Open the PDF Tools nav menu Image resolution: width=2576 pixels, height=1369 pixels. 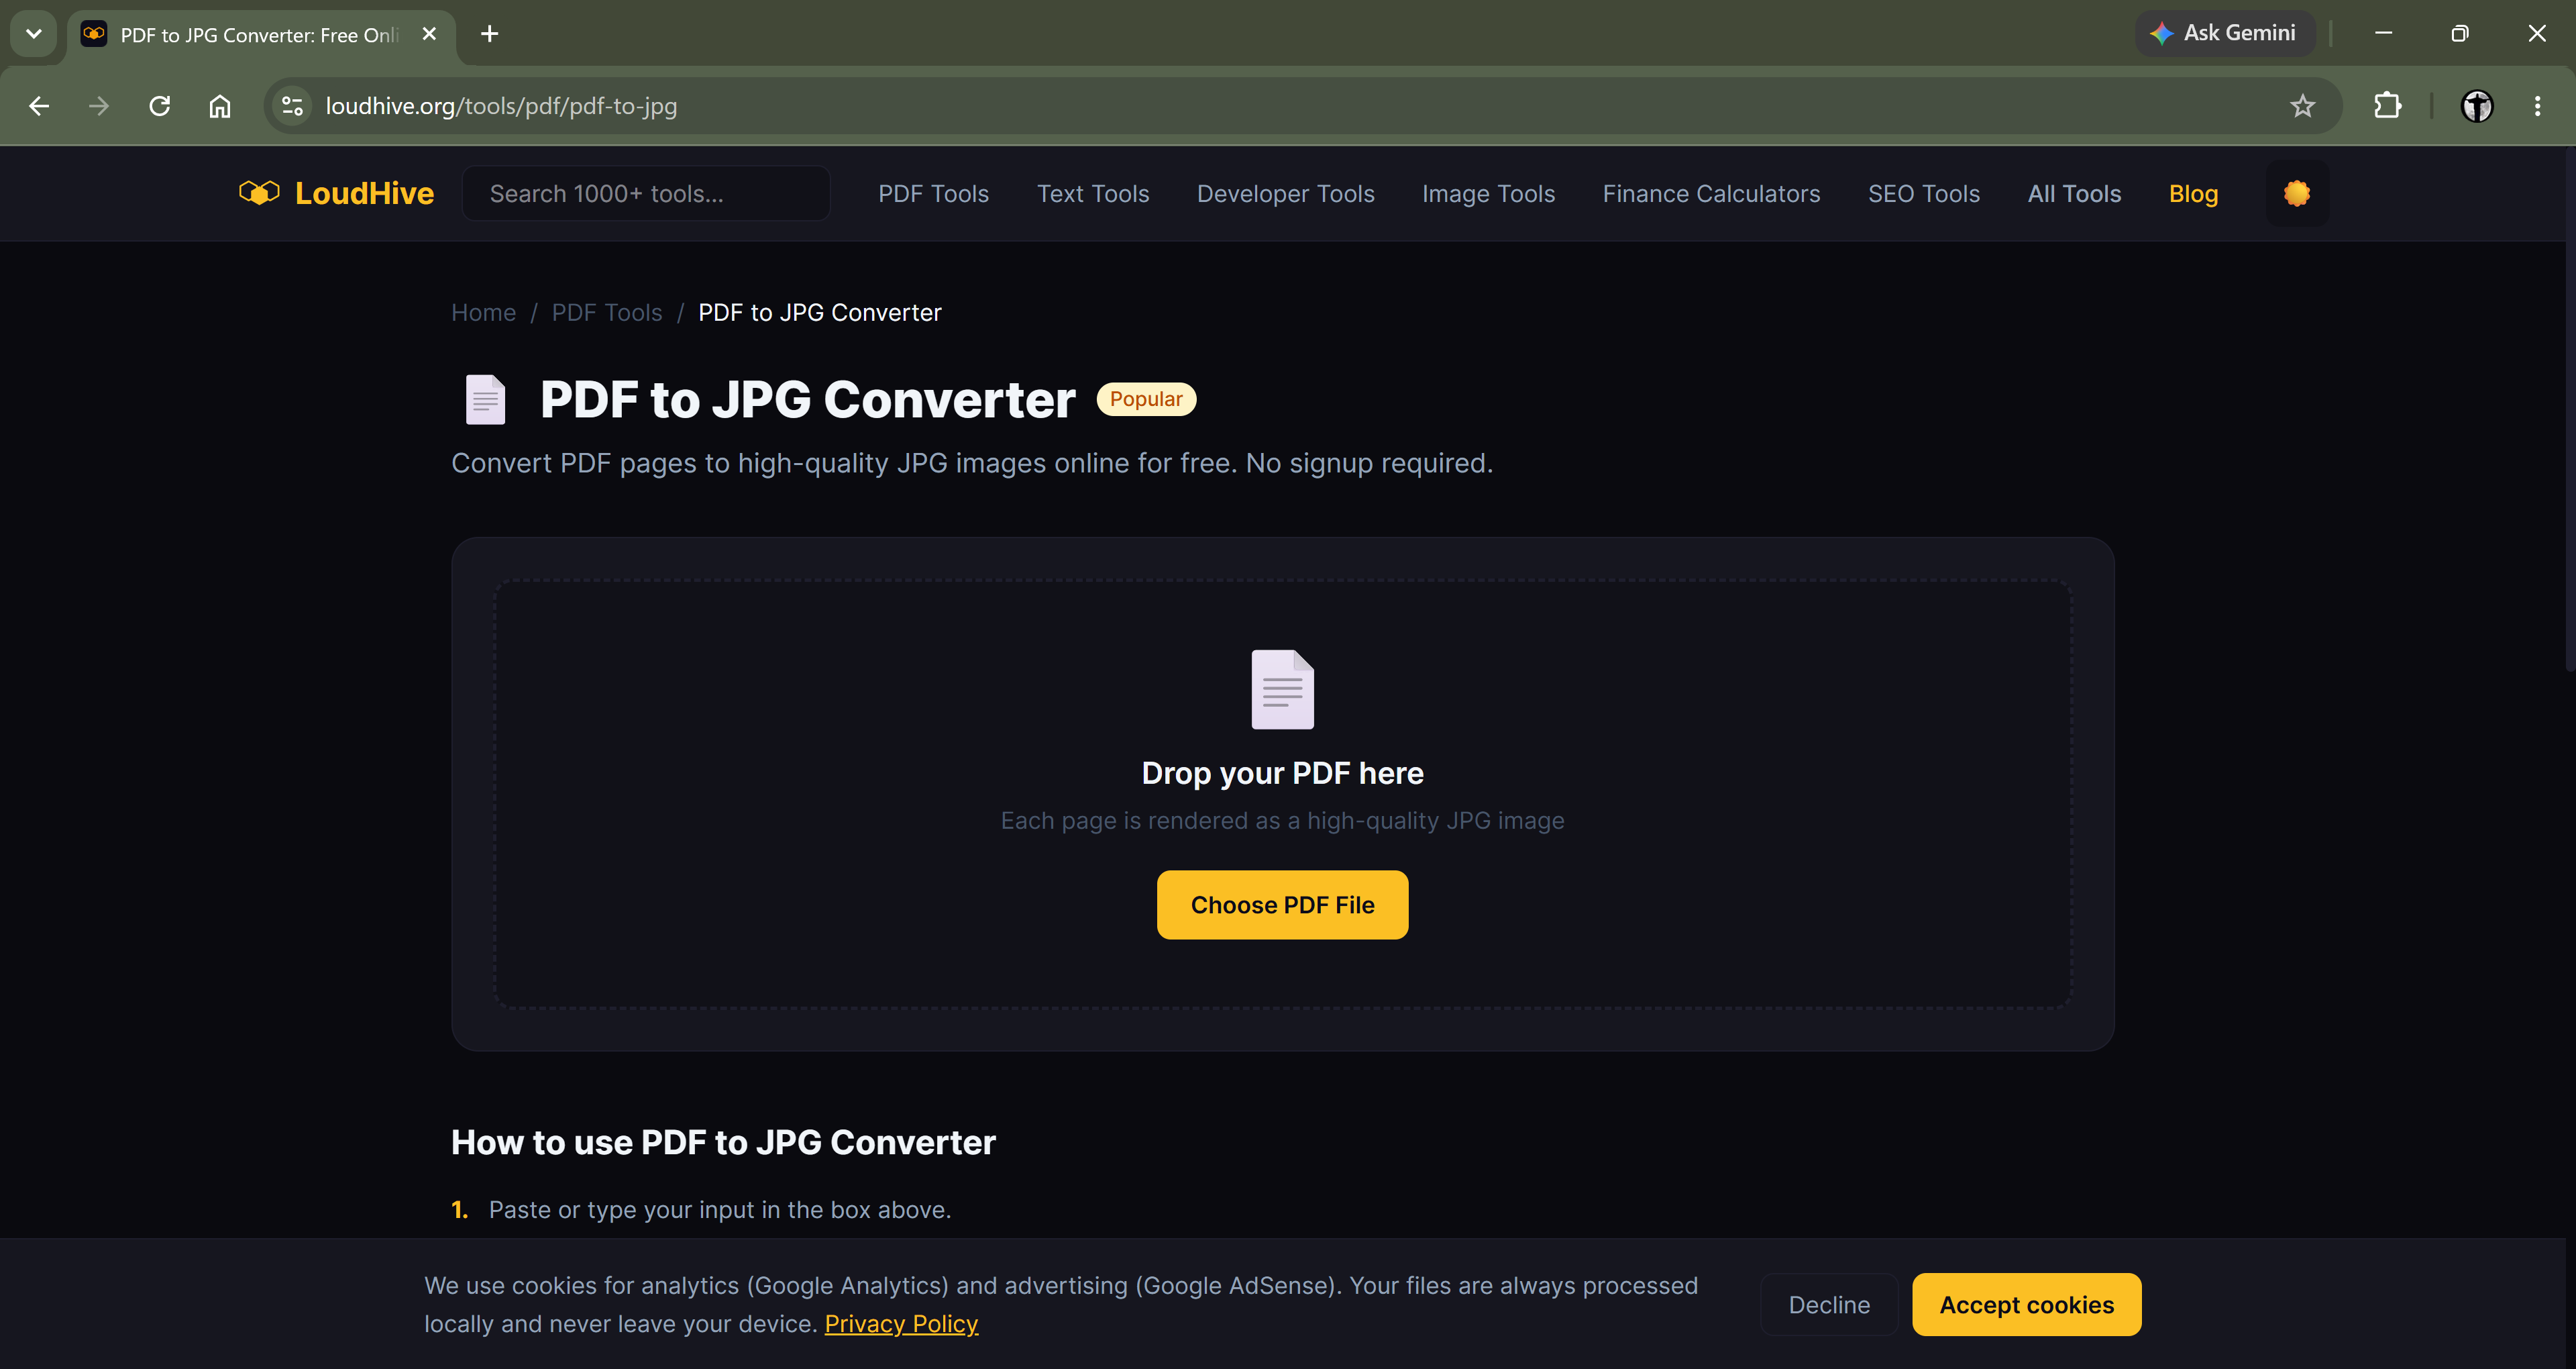click(933, 193)
